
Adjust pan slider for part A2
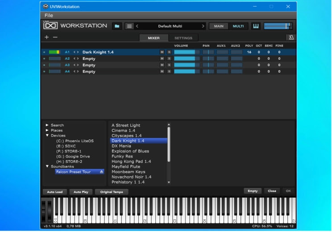208,58
